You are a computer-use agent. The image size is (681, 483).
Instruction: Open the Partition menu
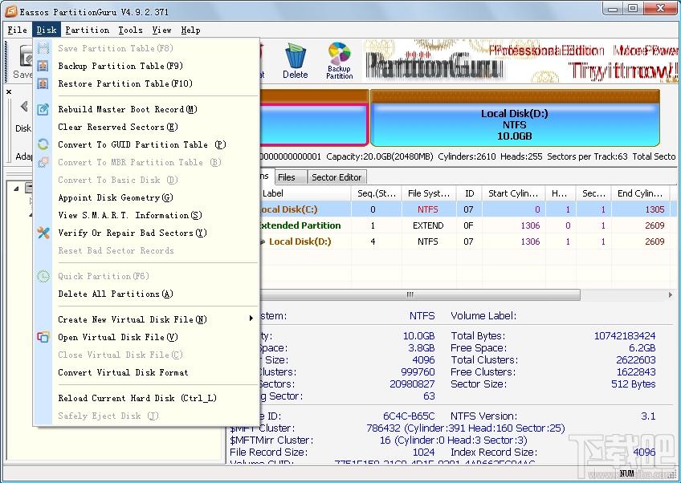pyautogui.click(x=88, y=30)
